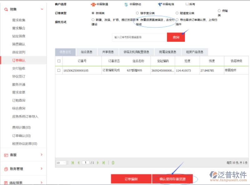The image size is (250, 185).
Task: Click the 确认使用存量资源 button
Action: coord(172,179)
